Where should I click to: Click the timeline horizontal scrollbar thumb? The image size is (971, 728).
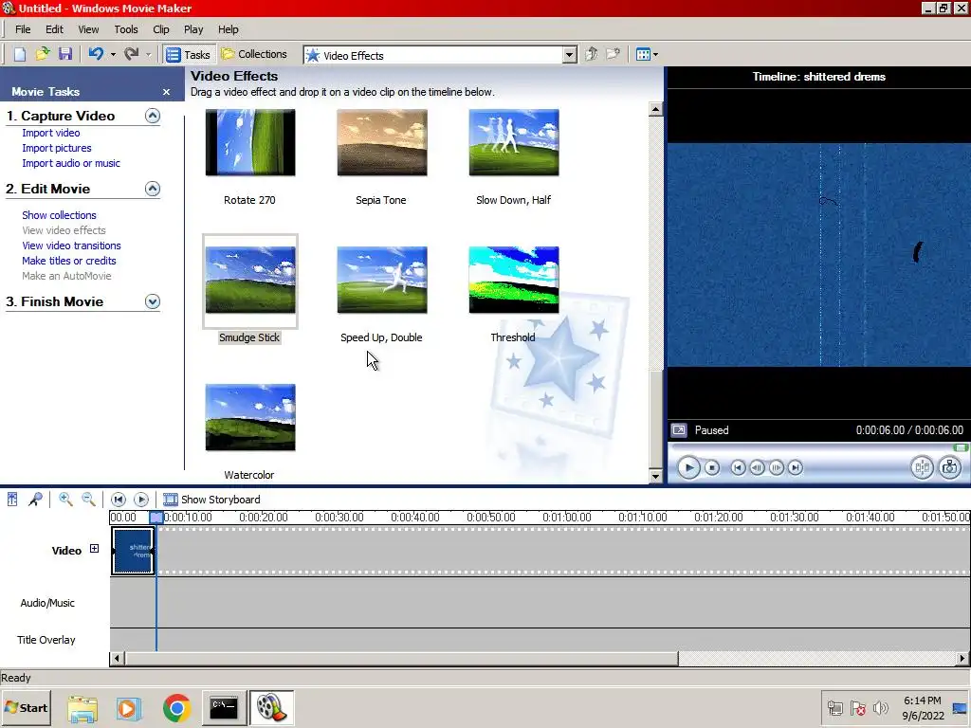[x=402, y=659]
